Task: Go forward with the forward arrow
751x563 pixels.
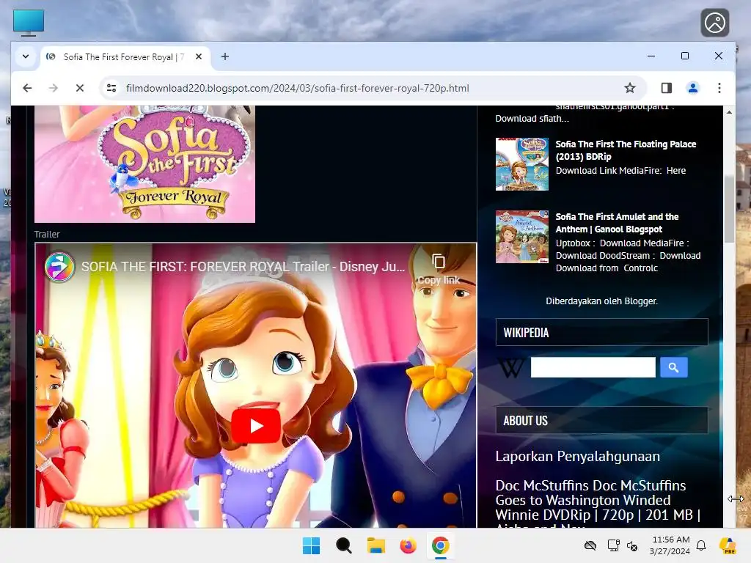Action: click(53, 88)
